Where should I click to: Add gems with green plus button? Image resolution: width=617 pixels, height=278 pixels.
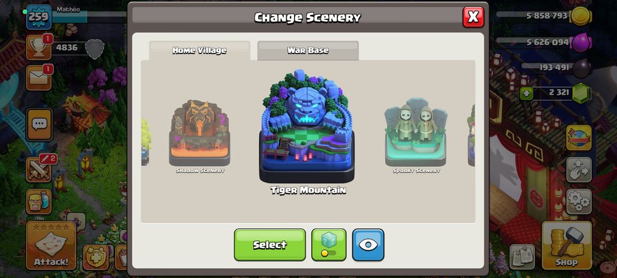coord(525,94)
